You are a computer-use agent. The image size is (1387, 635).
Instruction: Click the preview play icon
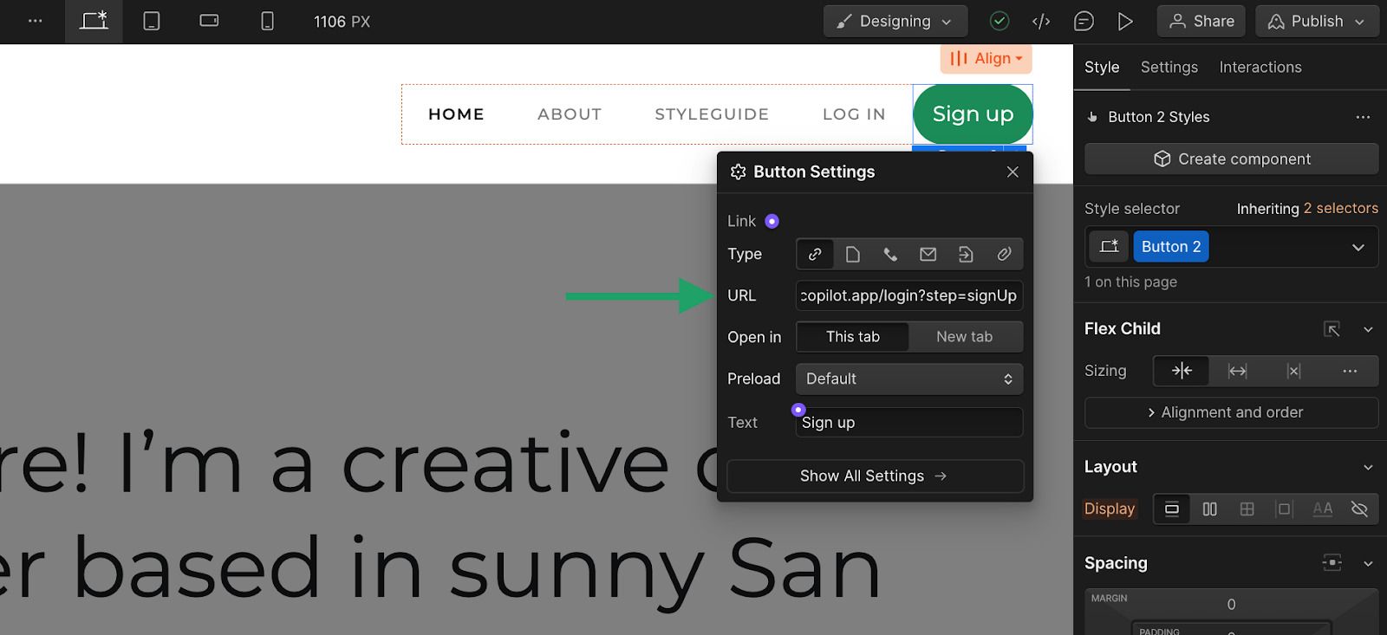coord(1125,22)
